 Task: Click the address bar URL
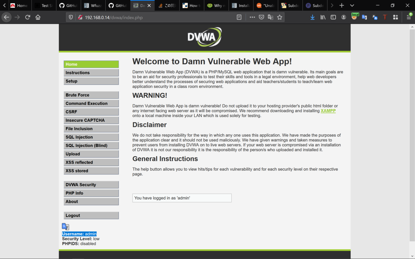[113, 17]
